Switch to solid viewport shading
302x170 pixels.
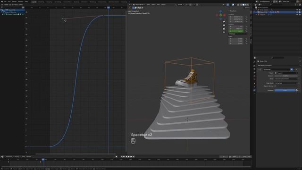(x=243, y=5)
